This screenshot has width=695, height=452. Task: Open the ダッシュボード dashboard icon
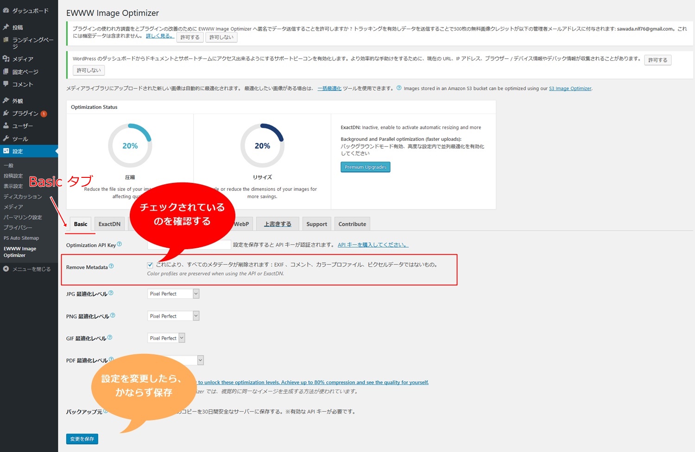click(x=6, y=10)
